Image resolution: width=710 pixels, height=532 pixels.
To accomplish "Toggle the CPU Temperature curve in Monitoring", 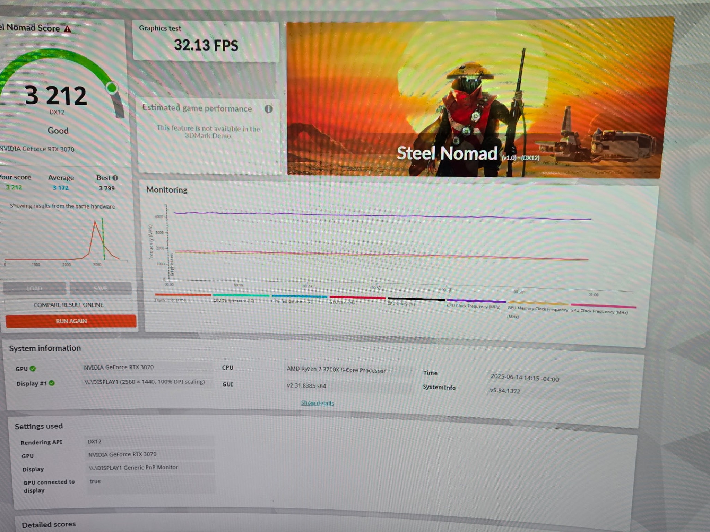I will pos(242,296).
